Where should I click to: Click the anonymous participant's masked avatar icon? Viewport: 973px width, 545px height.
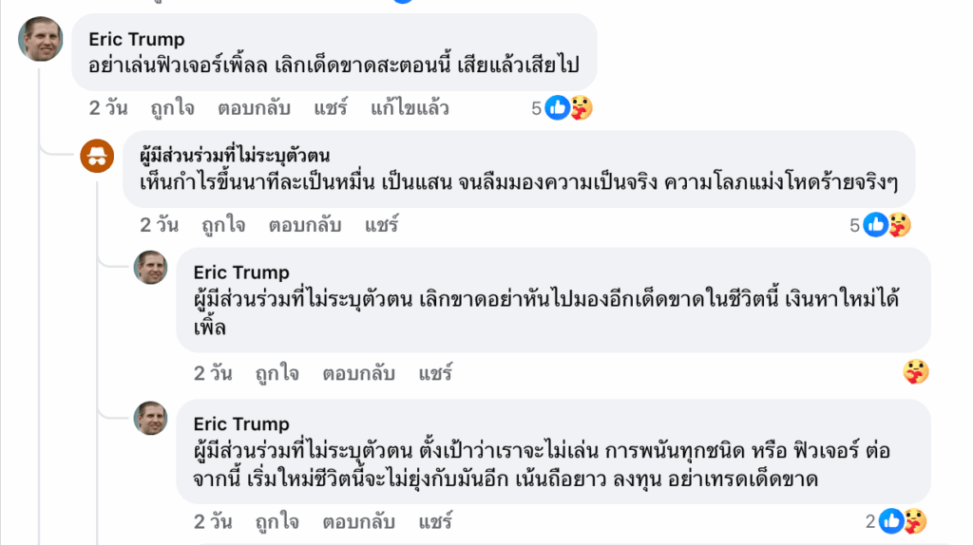click(97, 154)
